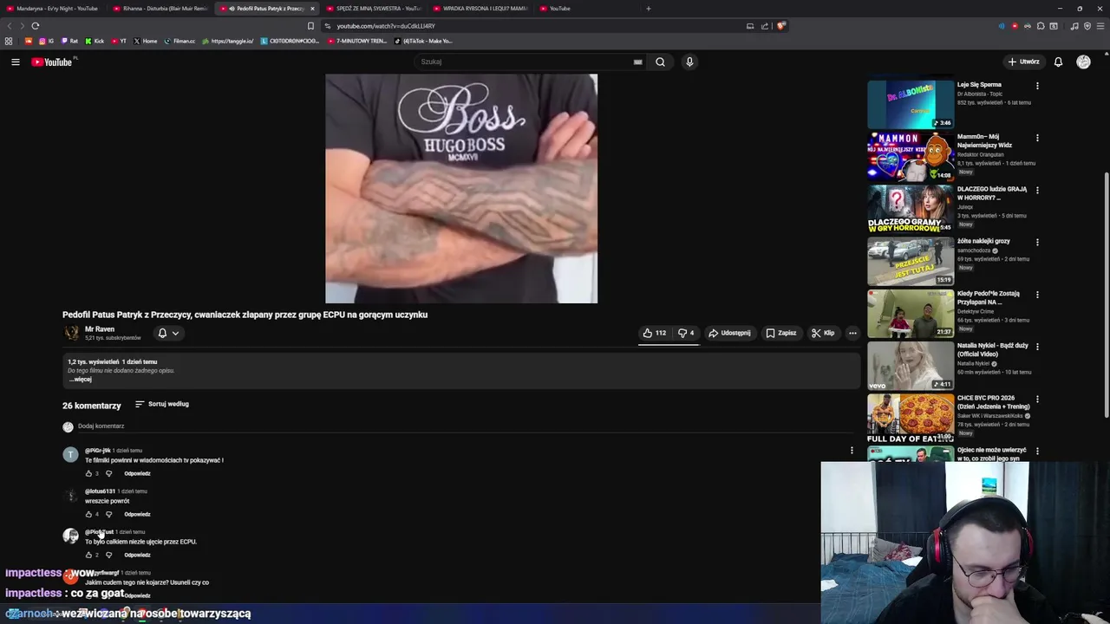Click the search magnifier button
The height and width of the screenshot is (624, 1110).
[660, 62]
